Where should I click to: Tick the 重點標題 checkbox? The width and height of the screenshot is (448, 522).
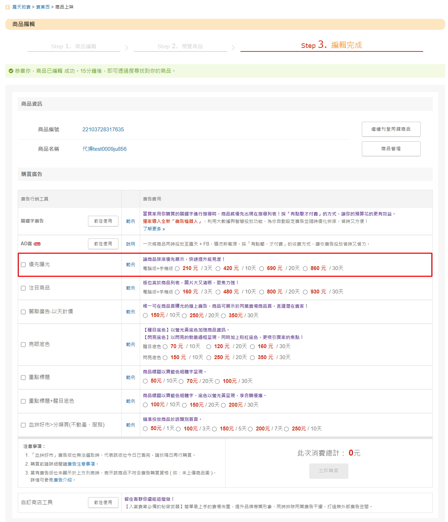[23, 378]
